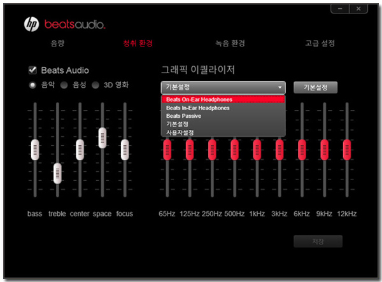Click the focus slider handle
The height and width of the screenshot is (282, 382).
(x=125, y=150)
